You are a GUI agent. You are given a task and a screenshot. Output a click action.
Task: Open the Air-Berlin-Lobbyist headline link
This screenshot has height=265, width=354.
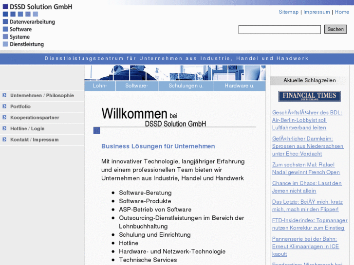click(x=307, y=120)
